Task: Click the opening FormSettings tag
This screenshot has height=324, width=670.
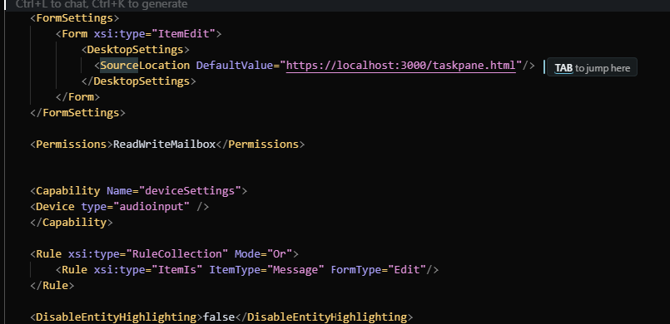Action: [x=74, y=18]
